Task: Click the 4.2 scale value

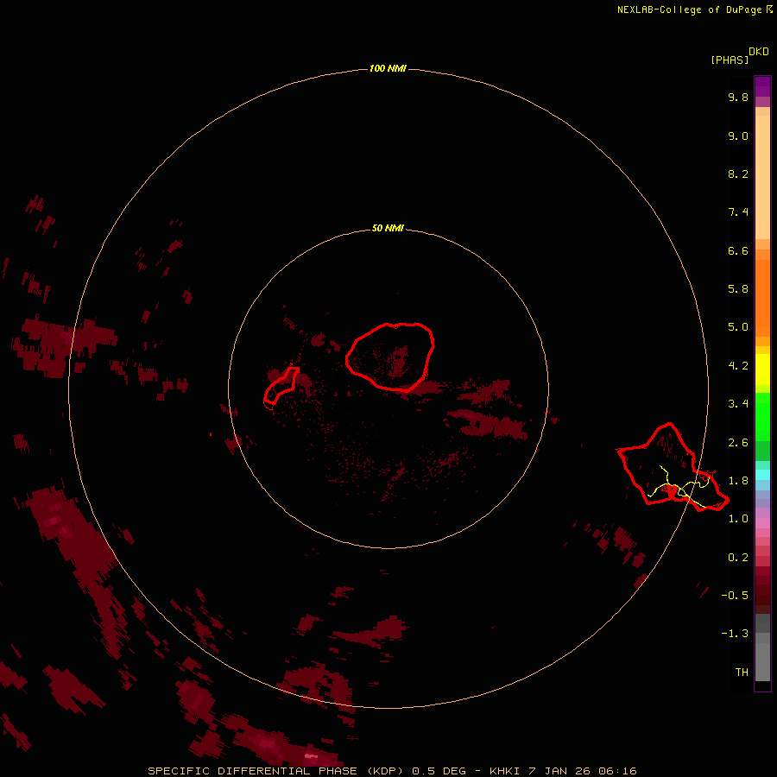Action: click(738, 366)
